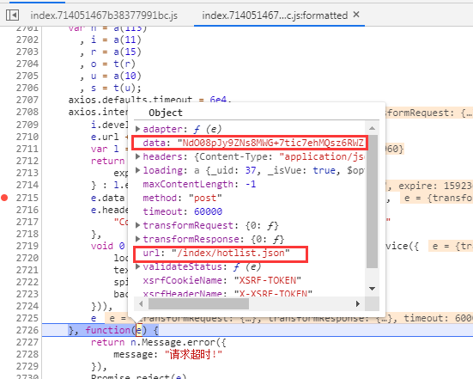473x379 pixels.
Task: Click the highlighted function(e) code on line 2726
Action: click(113, 330)
